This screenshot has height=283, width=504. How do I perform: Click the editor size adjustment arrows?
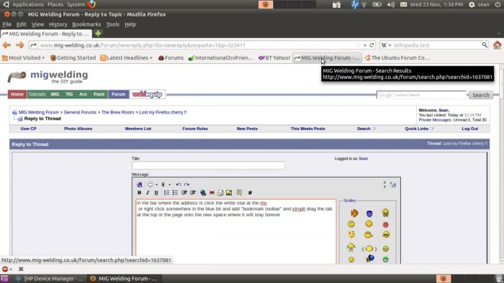pyautogui.click(x=384, y=185)
